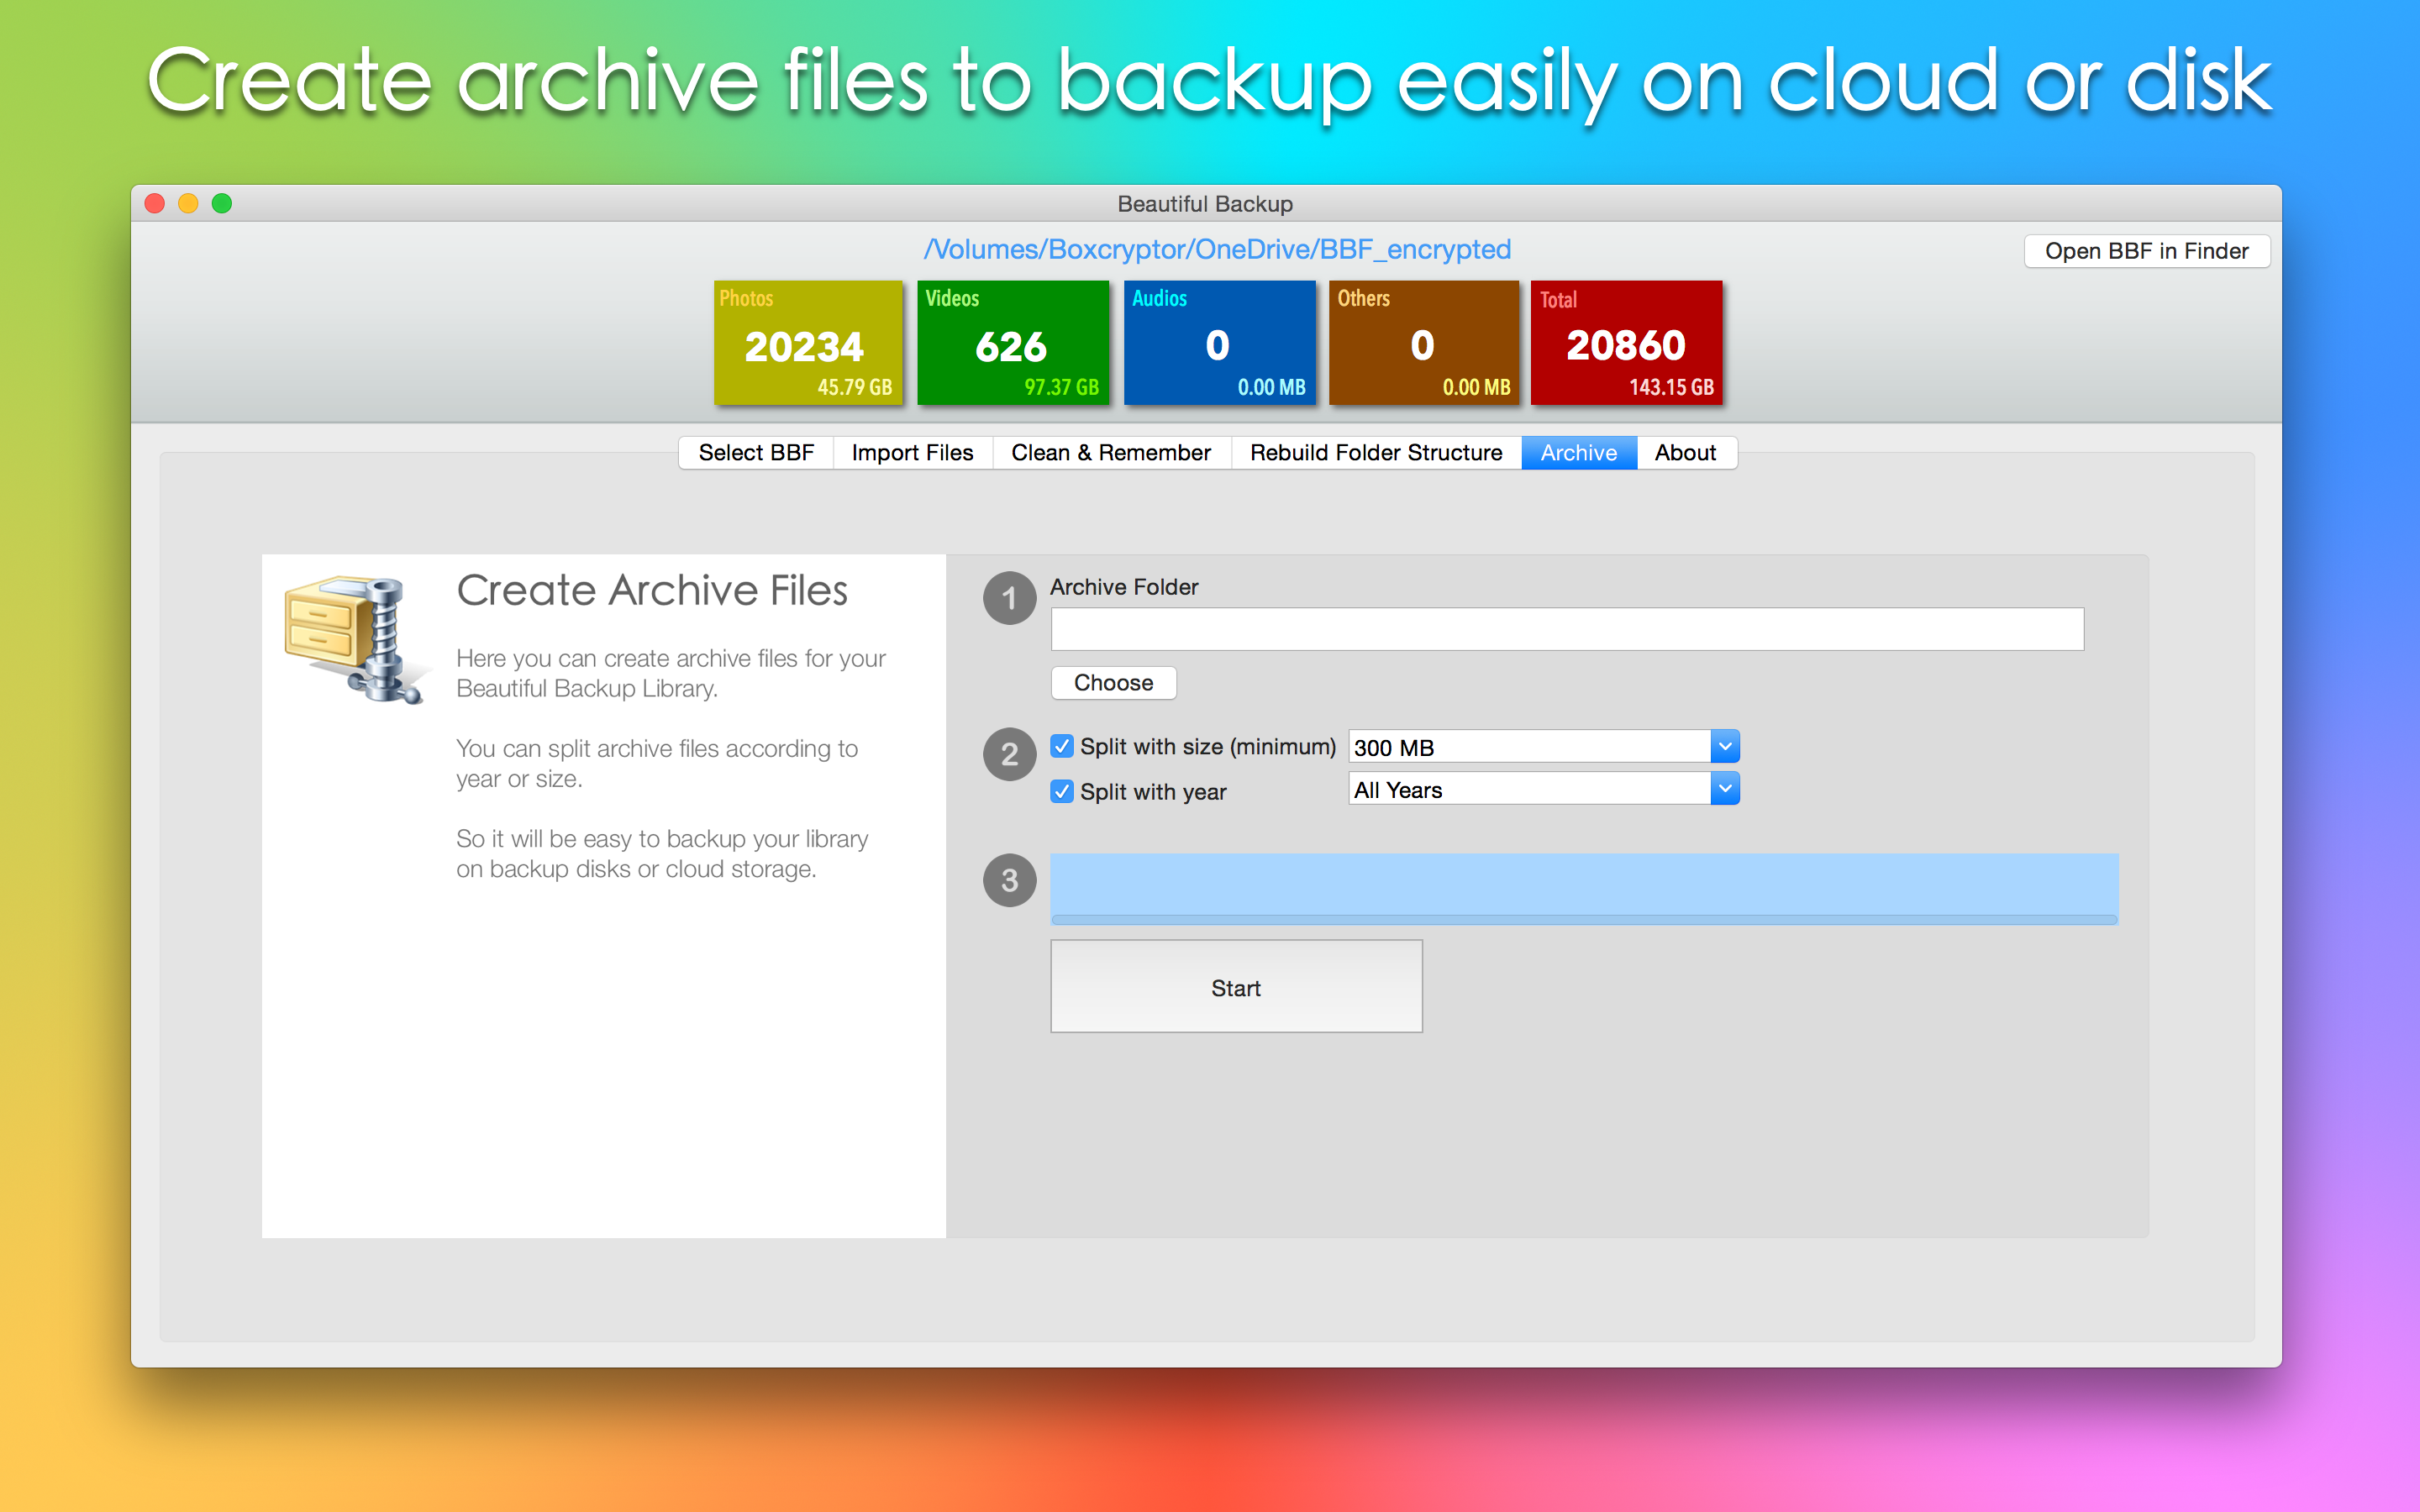2420x1512 pixels.
Task: Open BBF in Finder
Action: pos(2147,251)
